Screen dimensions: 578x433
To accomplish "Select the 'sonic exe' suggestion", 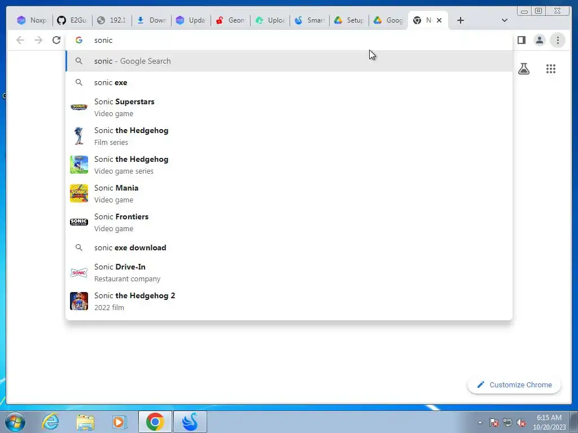I will pos(289,82).
